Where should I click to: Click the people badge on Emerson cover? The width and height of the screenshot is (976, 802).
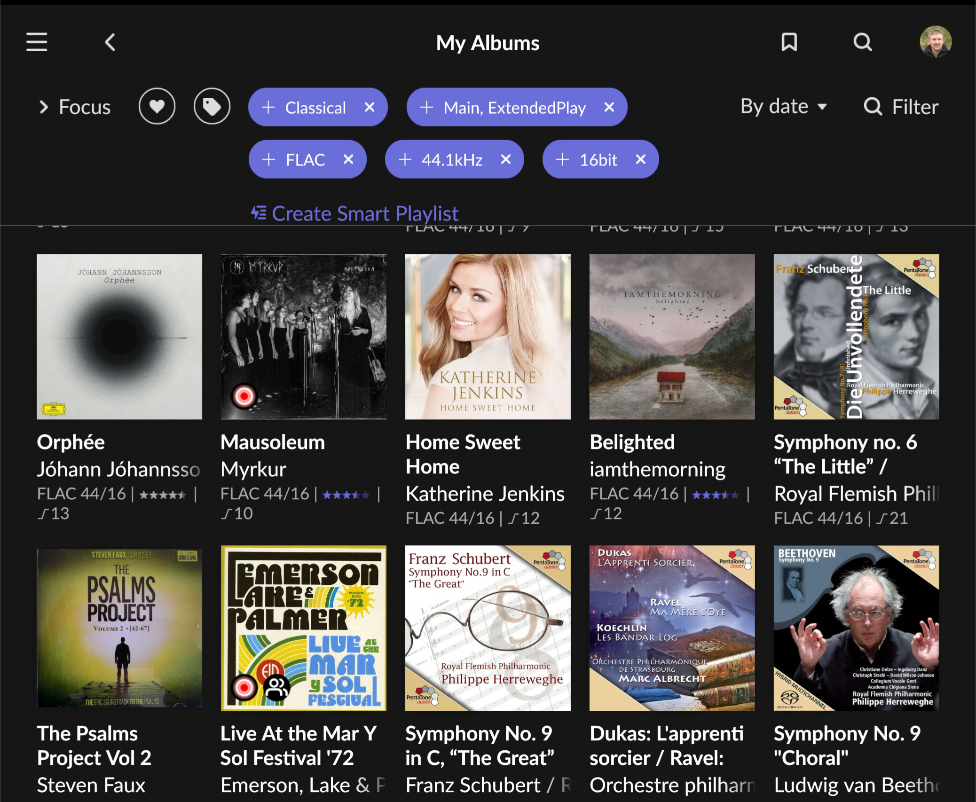coord(276,688)
